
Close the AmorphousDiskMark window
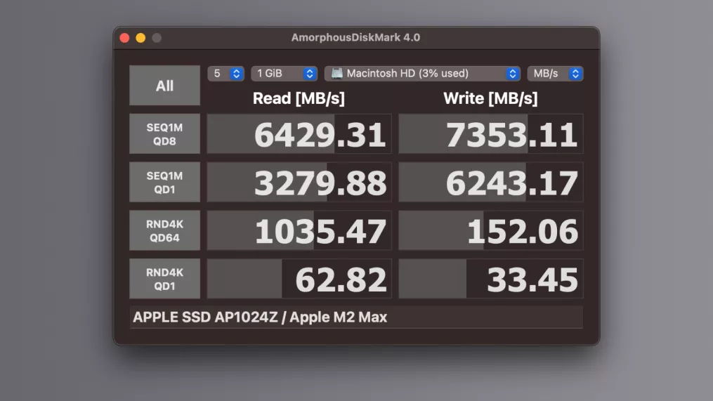(x=124, y=38)
